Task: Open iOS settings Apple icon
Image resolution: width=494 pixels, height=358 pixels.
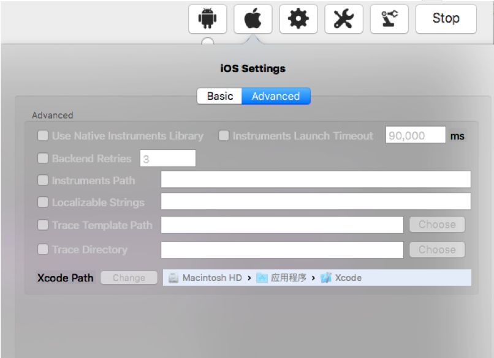Action: click(253, 19)
